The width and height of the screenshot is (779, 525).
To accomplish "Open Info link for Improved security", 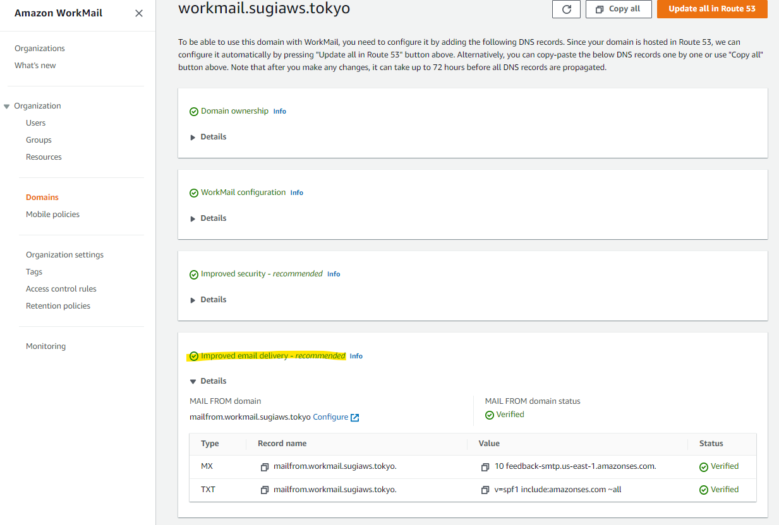I will 334,274.
